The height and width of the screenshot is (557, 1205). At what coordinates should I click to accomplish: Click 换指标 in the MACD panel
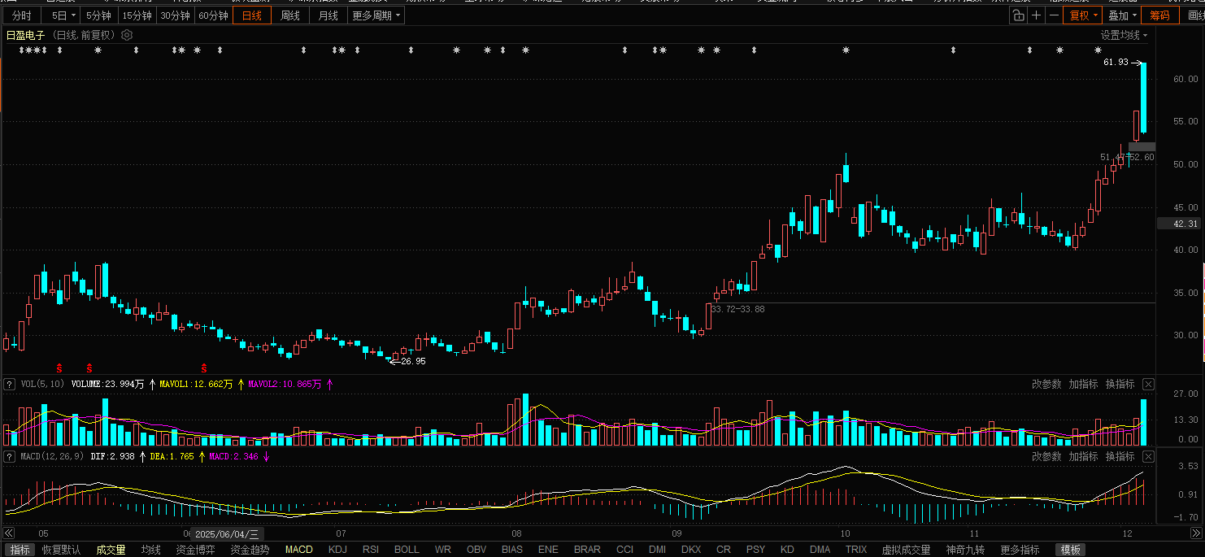[1120, 457]
